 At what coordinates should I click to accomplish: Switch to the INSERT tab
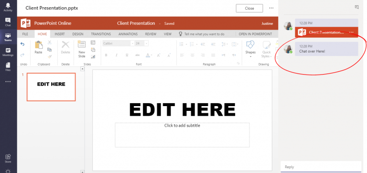tap(60, 34)
